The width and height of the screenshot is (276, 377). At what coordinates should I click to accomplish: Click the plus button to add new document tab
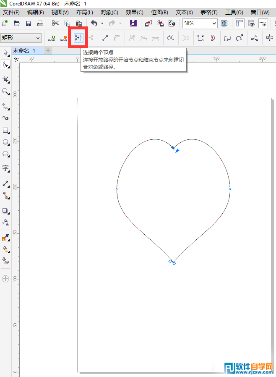click(48, 50)
